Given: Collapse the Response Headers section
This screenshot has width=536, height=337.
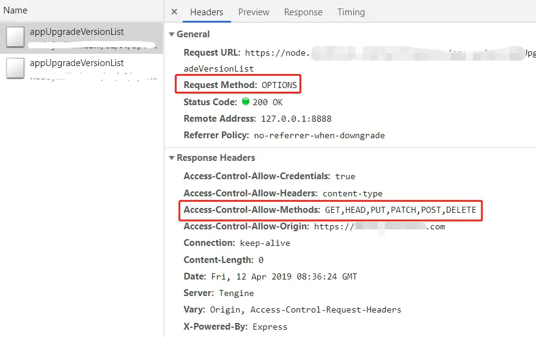Looking at the screenshot, I should [172, 158].
